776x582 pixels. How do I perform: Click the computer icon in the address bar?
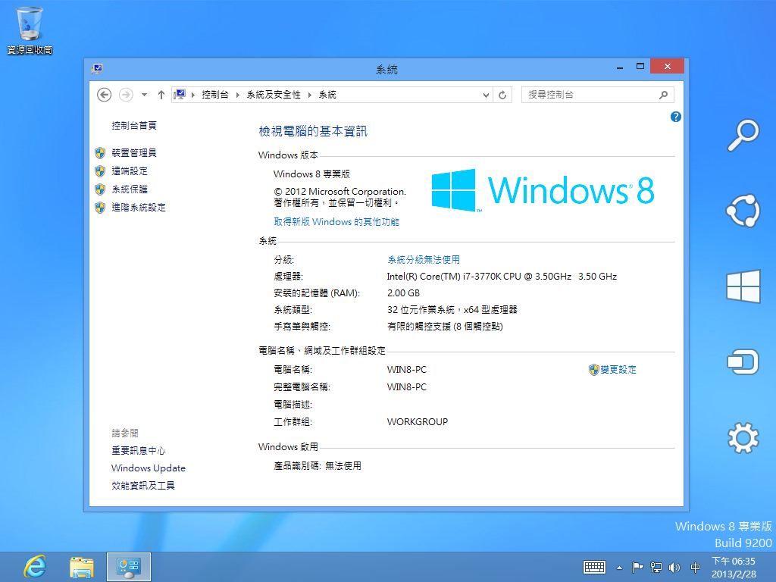[x=180, y=95]
